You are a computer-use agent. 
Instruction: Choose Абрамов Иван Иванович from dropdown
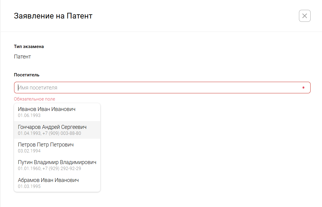[x=48, y=180]
